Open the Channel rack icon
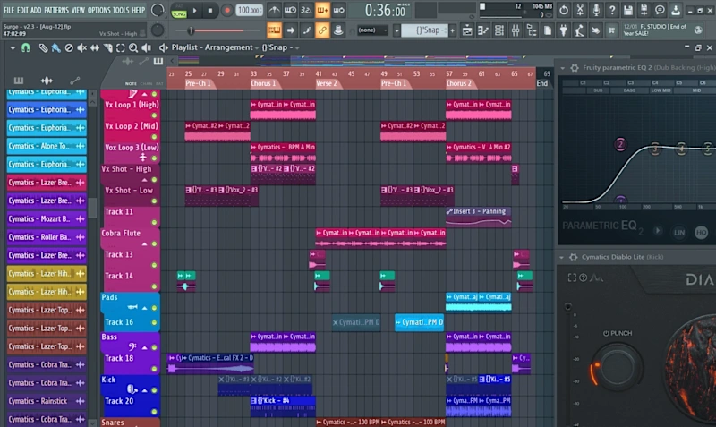Image resolution: width=716 pixels, height=427 pixels. click(499, 30)
